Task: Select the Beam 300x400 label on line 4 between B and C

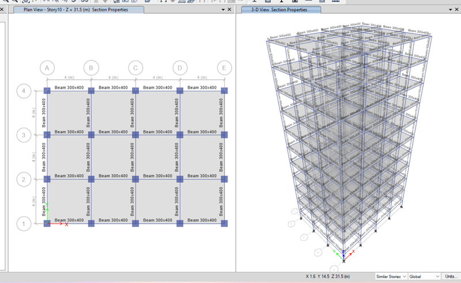Action: coord(113,87)
